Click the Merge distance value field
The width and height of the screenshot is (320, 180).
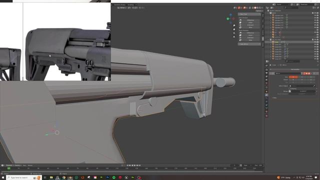302,91
